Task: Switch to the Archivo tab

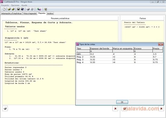Action: [x=50, y=14]
